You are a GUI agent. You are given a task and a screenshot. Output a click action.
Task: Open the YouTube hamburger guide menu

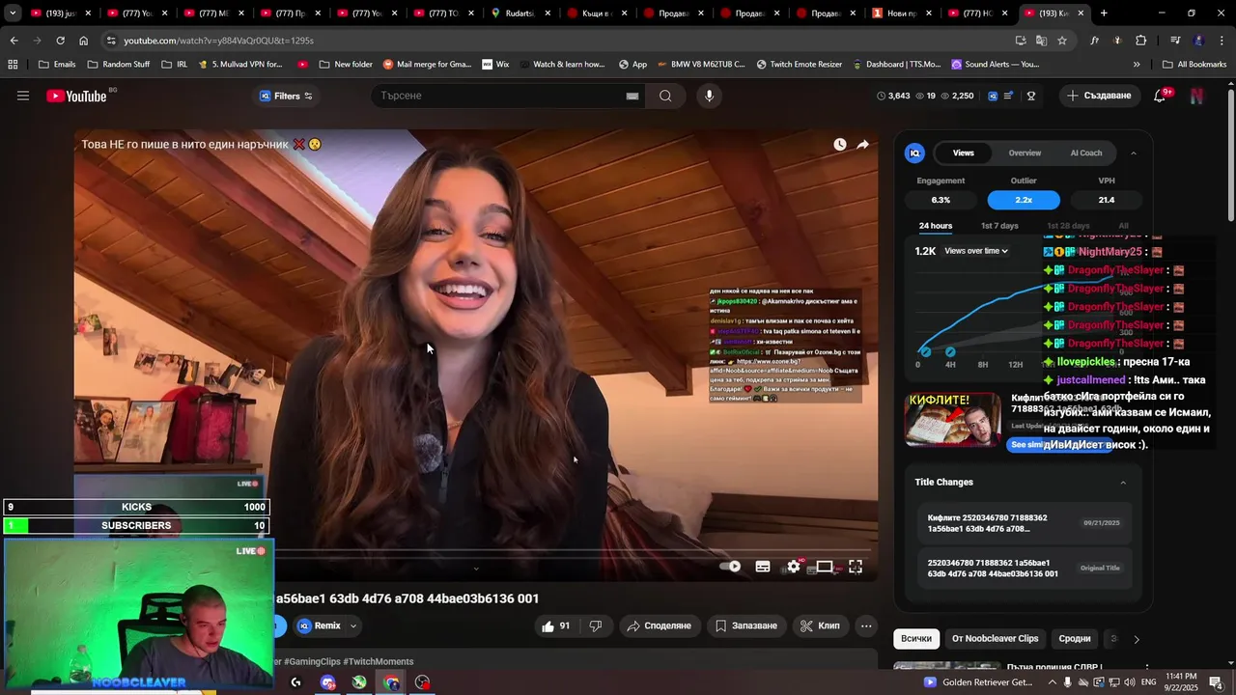tap(23, 96)
